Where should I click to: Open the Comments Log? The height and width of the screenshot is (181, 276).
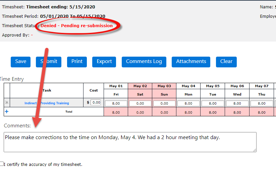144,62
